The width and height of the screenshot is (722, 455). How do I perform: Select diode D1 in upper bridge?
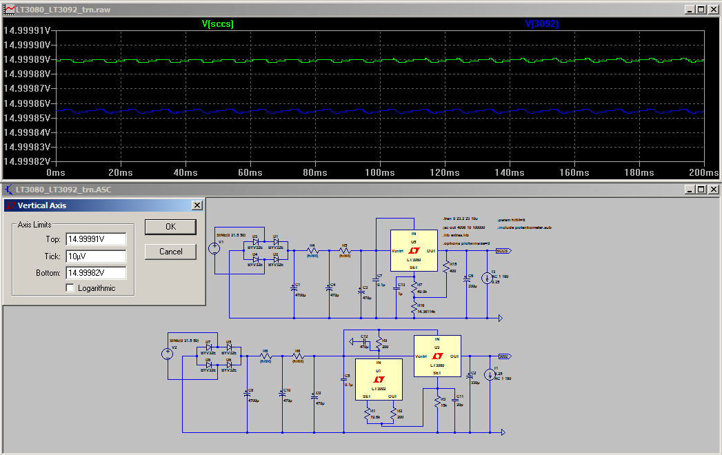tap(276, 242)
